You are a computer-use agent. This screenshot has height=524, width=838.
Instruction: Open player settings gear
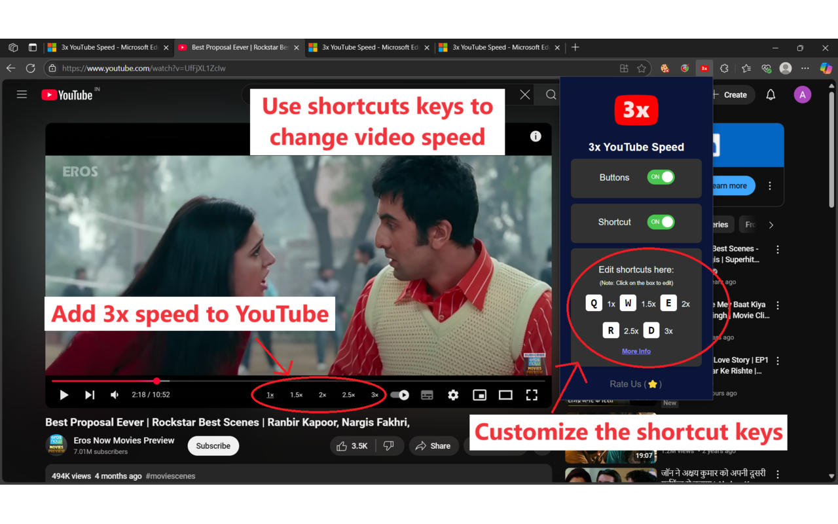453,395
